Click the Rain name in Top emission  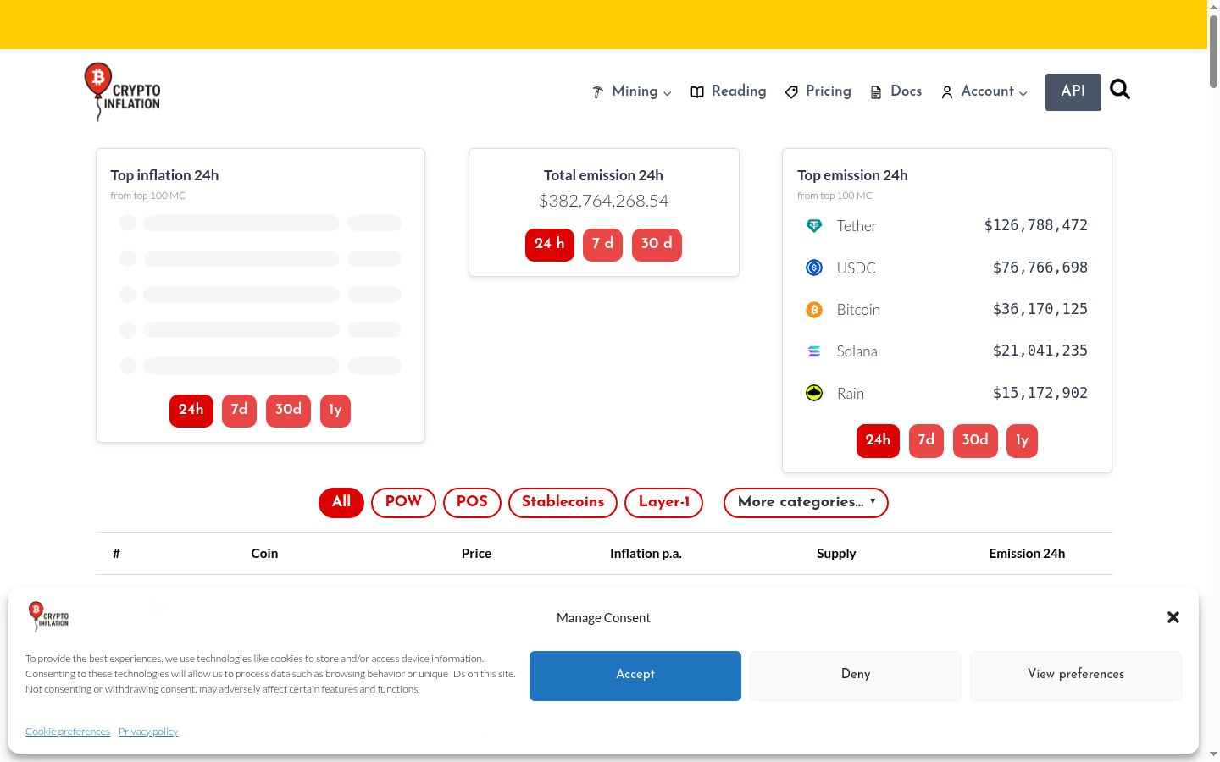(851, 394)
